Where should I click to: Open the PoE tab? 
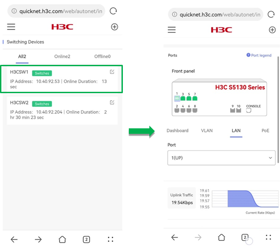point(265,131)
